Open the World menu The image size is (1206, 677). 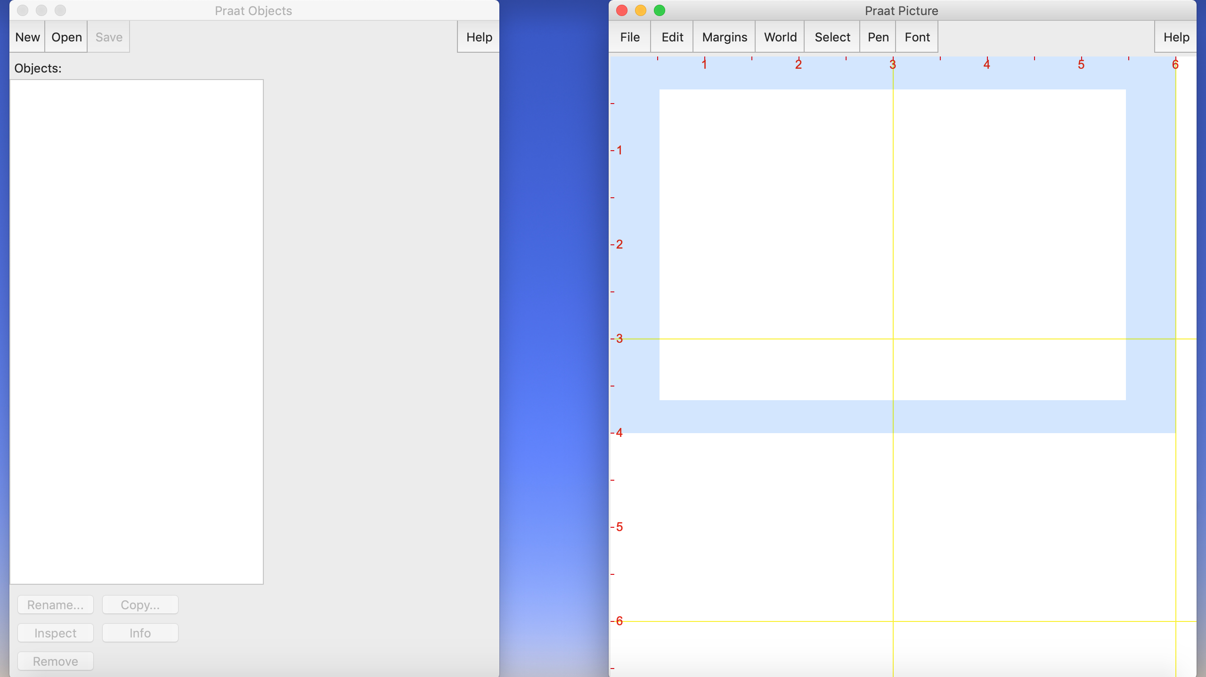click(780, 37)
